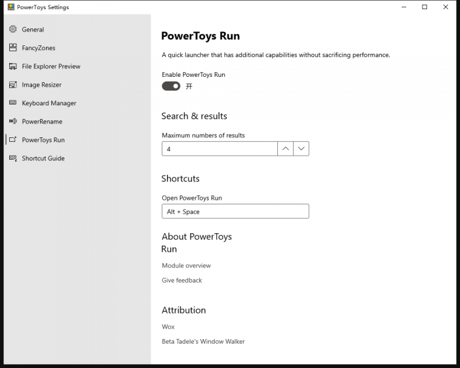The height and width of the screenshot is (368, 460).
Task: Click the 'Shortcuts' section heading
Action: pos(181,179)
